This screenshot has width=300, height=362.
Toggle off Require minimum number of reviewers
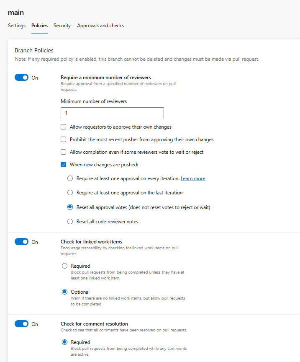tap(22, 78)
